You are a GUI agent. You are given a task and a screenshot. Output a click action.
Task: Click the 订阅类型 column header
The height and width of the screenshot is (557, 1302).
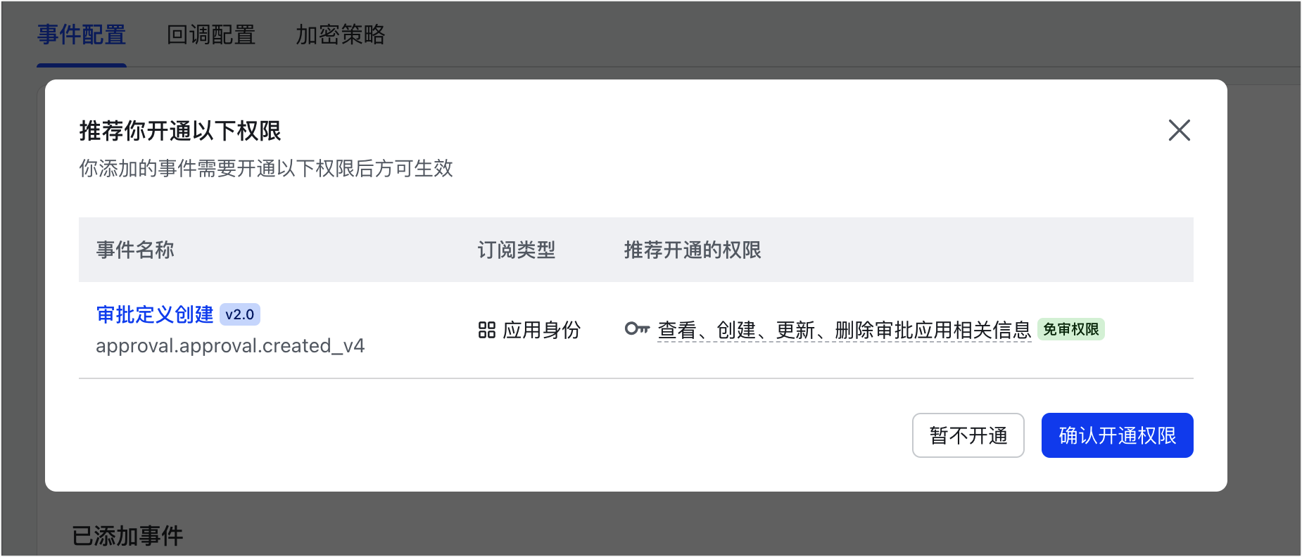pyautogui.click(x=517, y=250)
